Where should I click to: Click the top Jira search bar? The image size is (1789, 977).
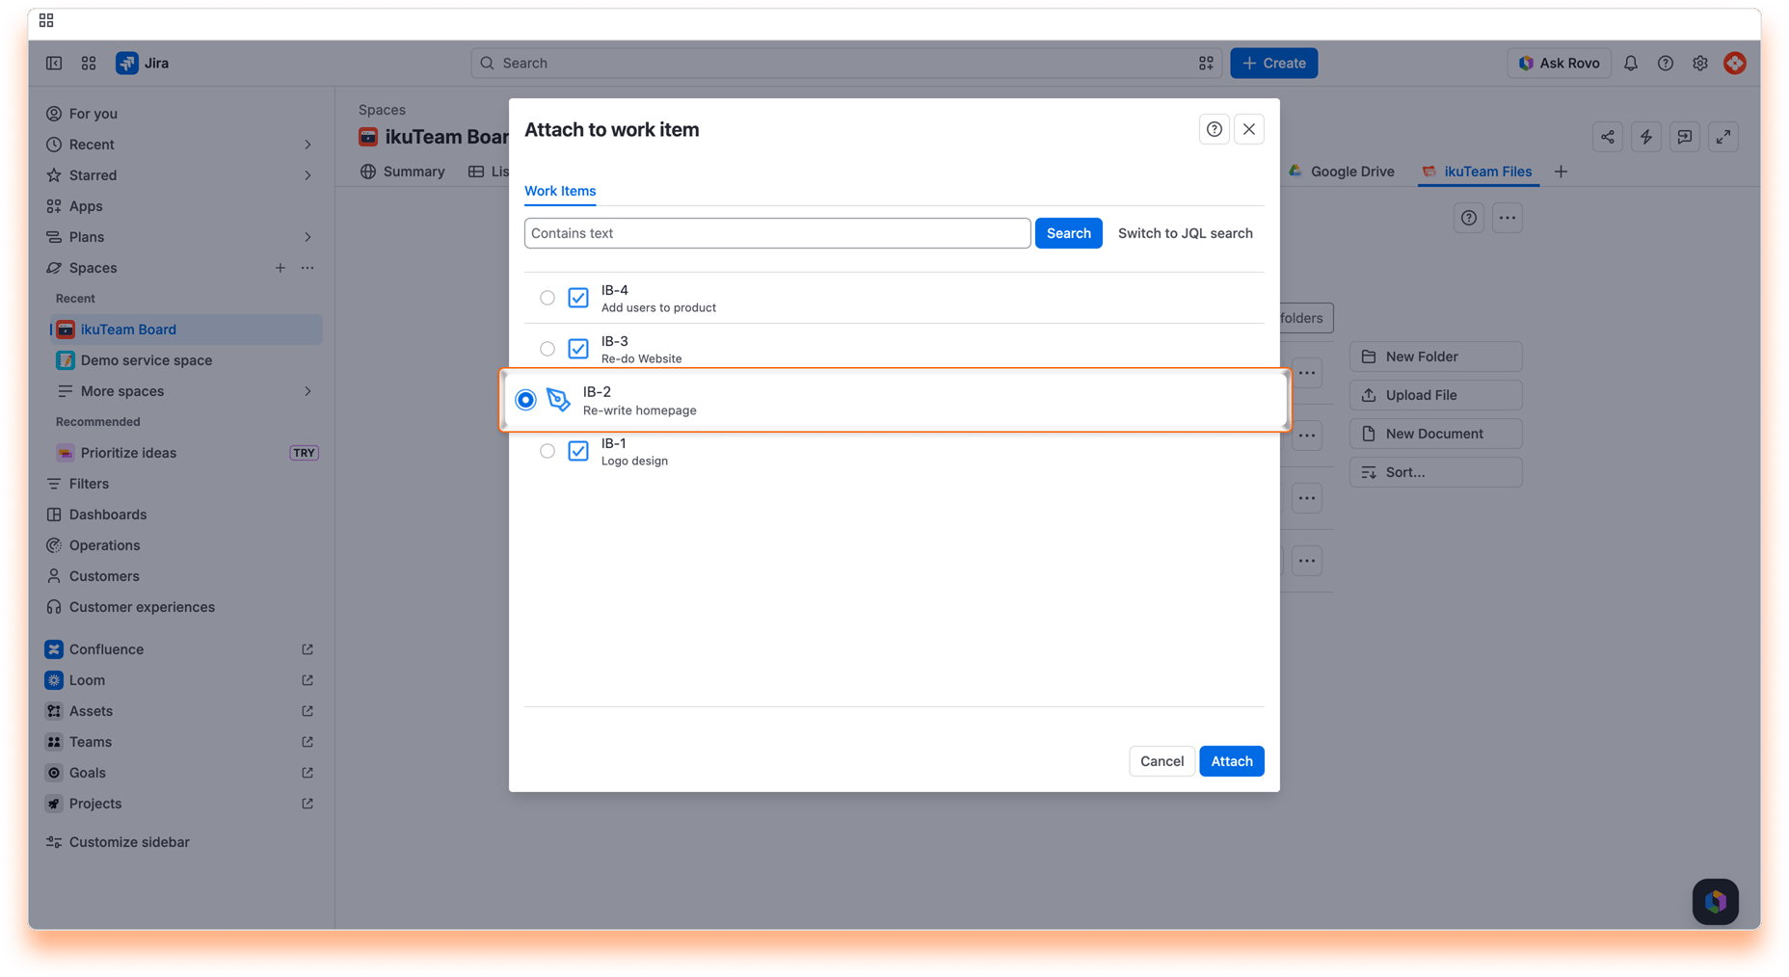[845, 63]
